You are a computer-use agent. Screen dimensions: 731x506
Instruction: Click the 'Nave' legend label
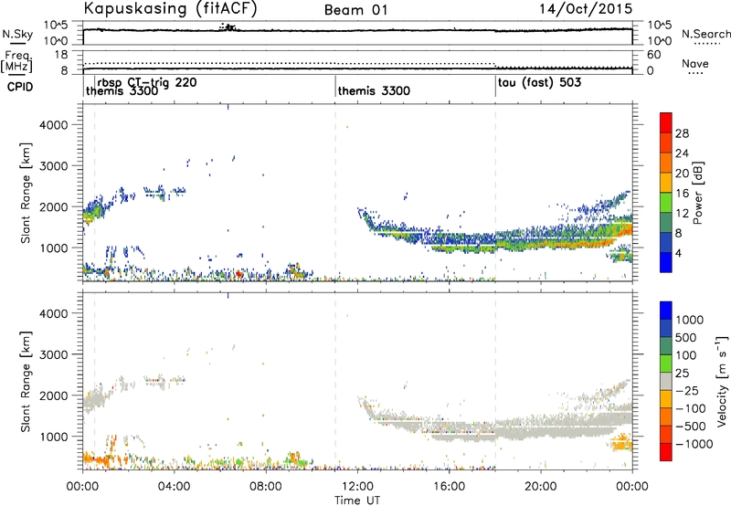click(x=695, y=63)
